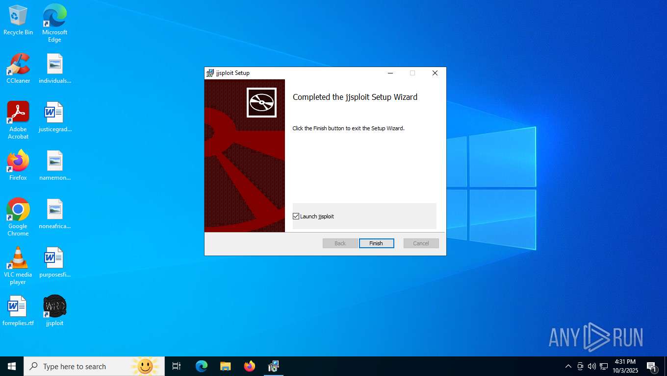Viewport: 667px width, 376px height.
Task: Click the taskbar search box
Action: pos(94,366)
